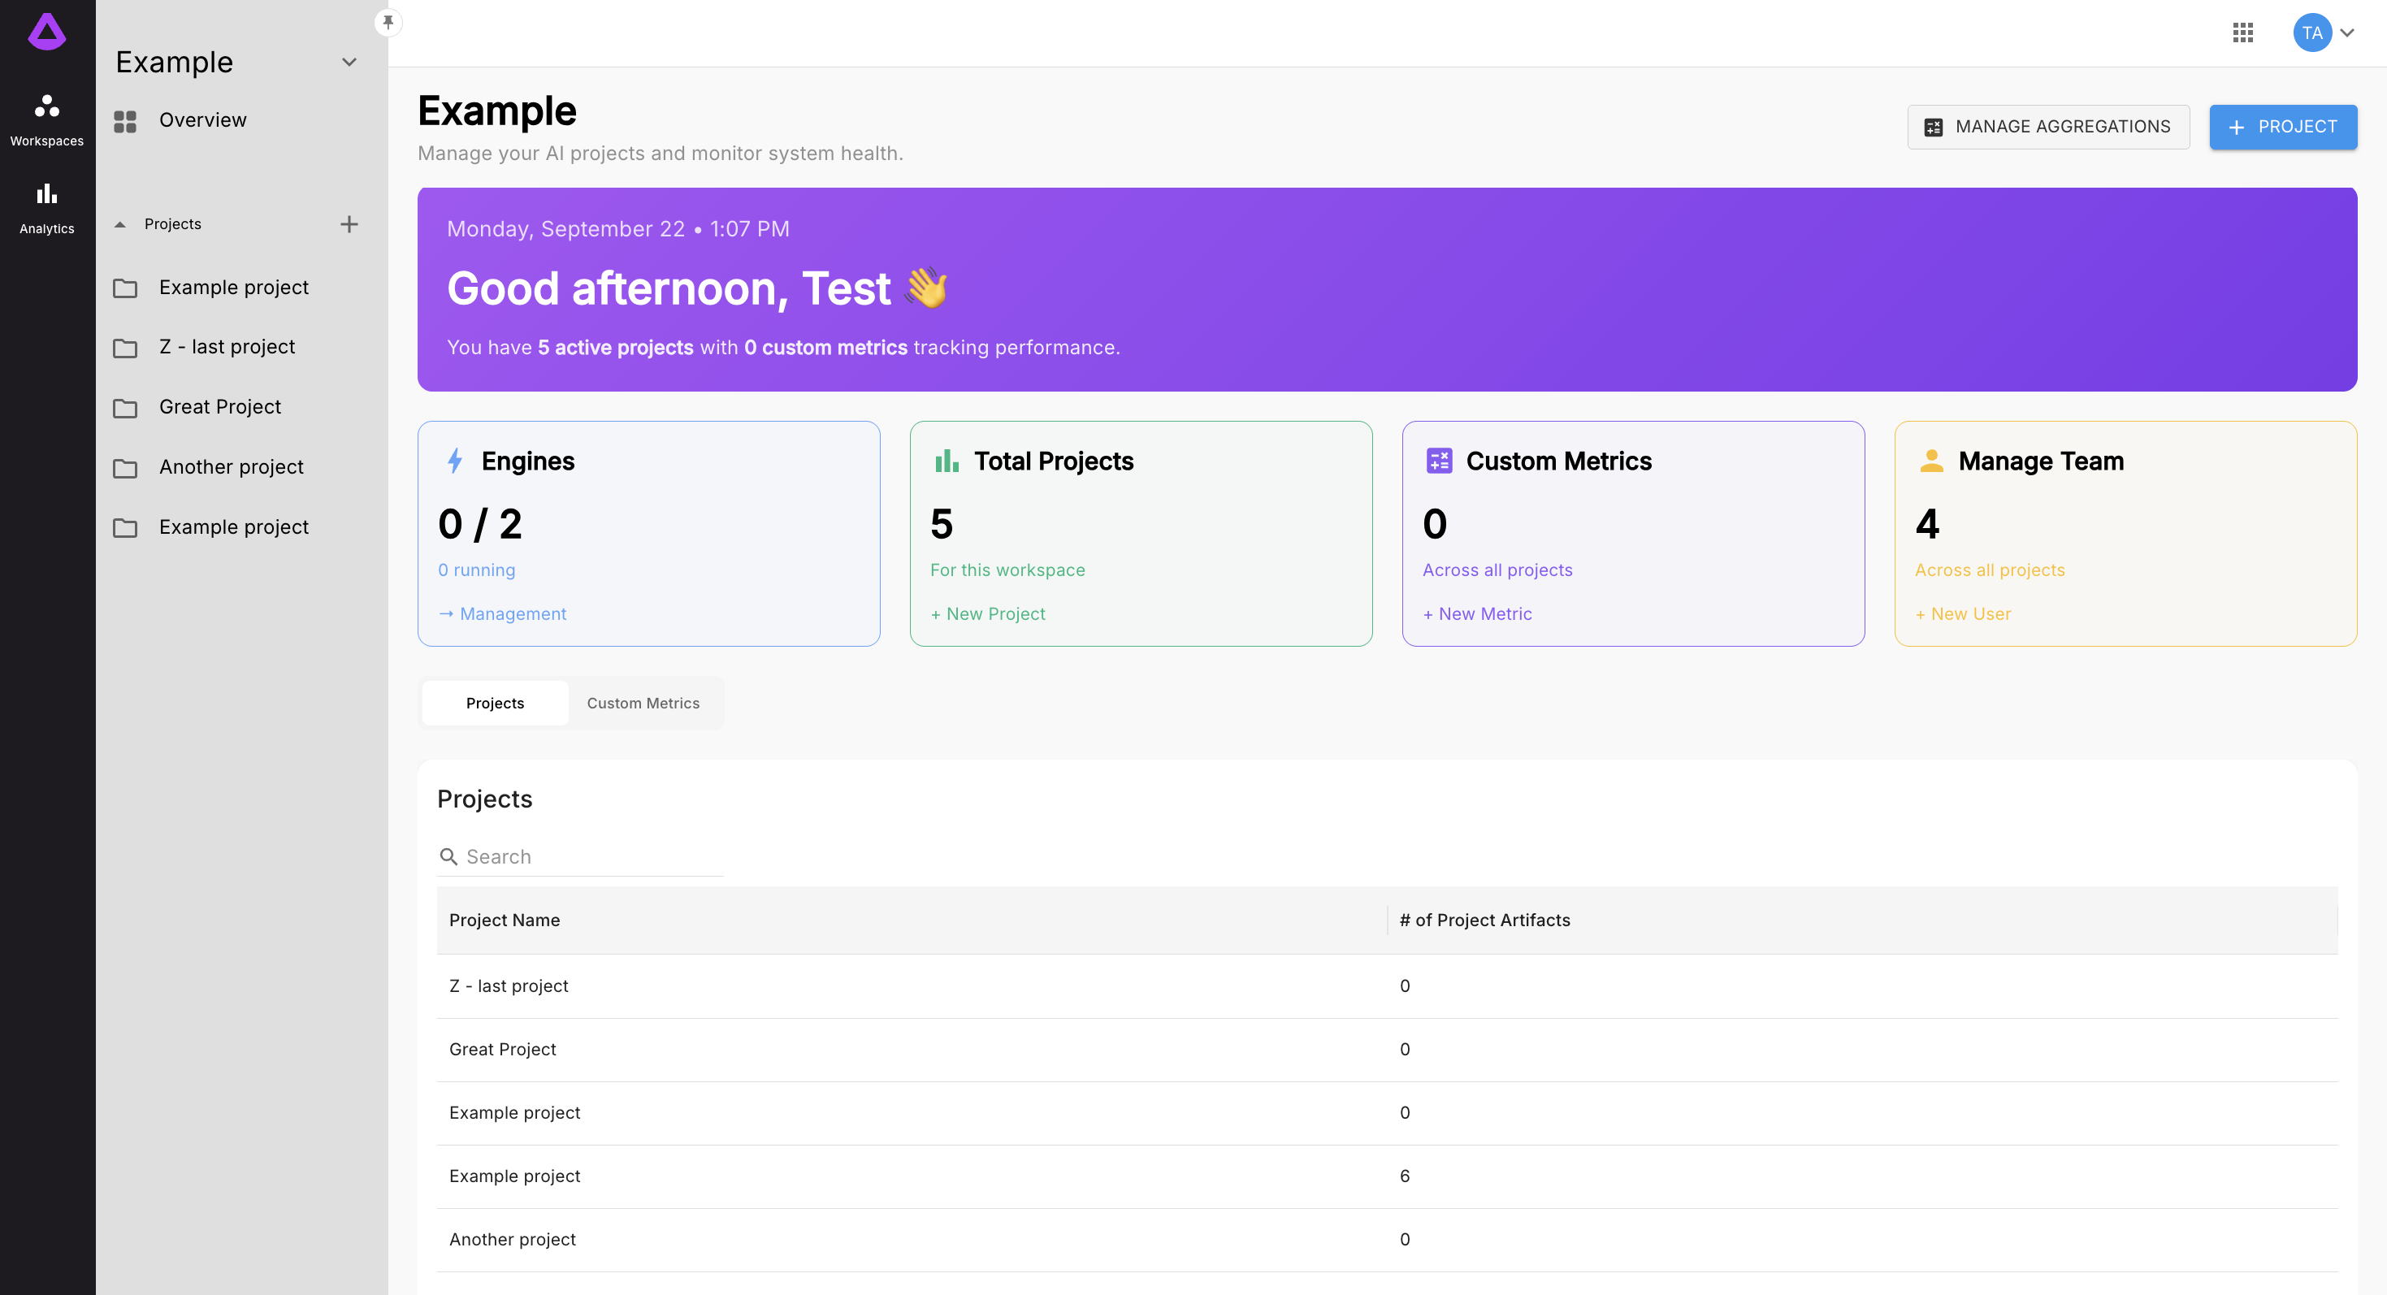Click the Overview grid icon
2387x1295 pixels.
click(x=125, y=121)
